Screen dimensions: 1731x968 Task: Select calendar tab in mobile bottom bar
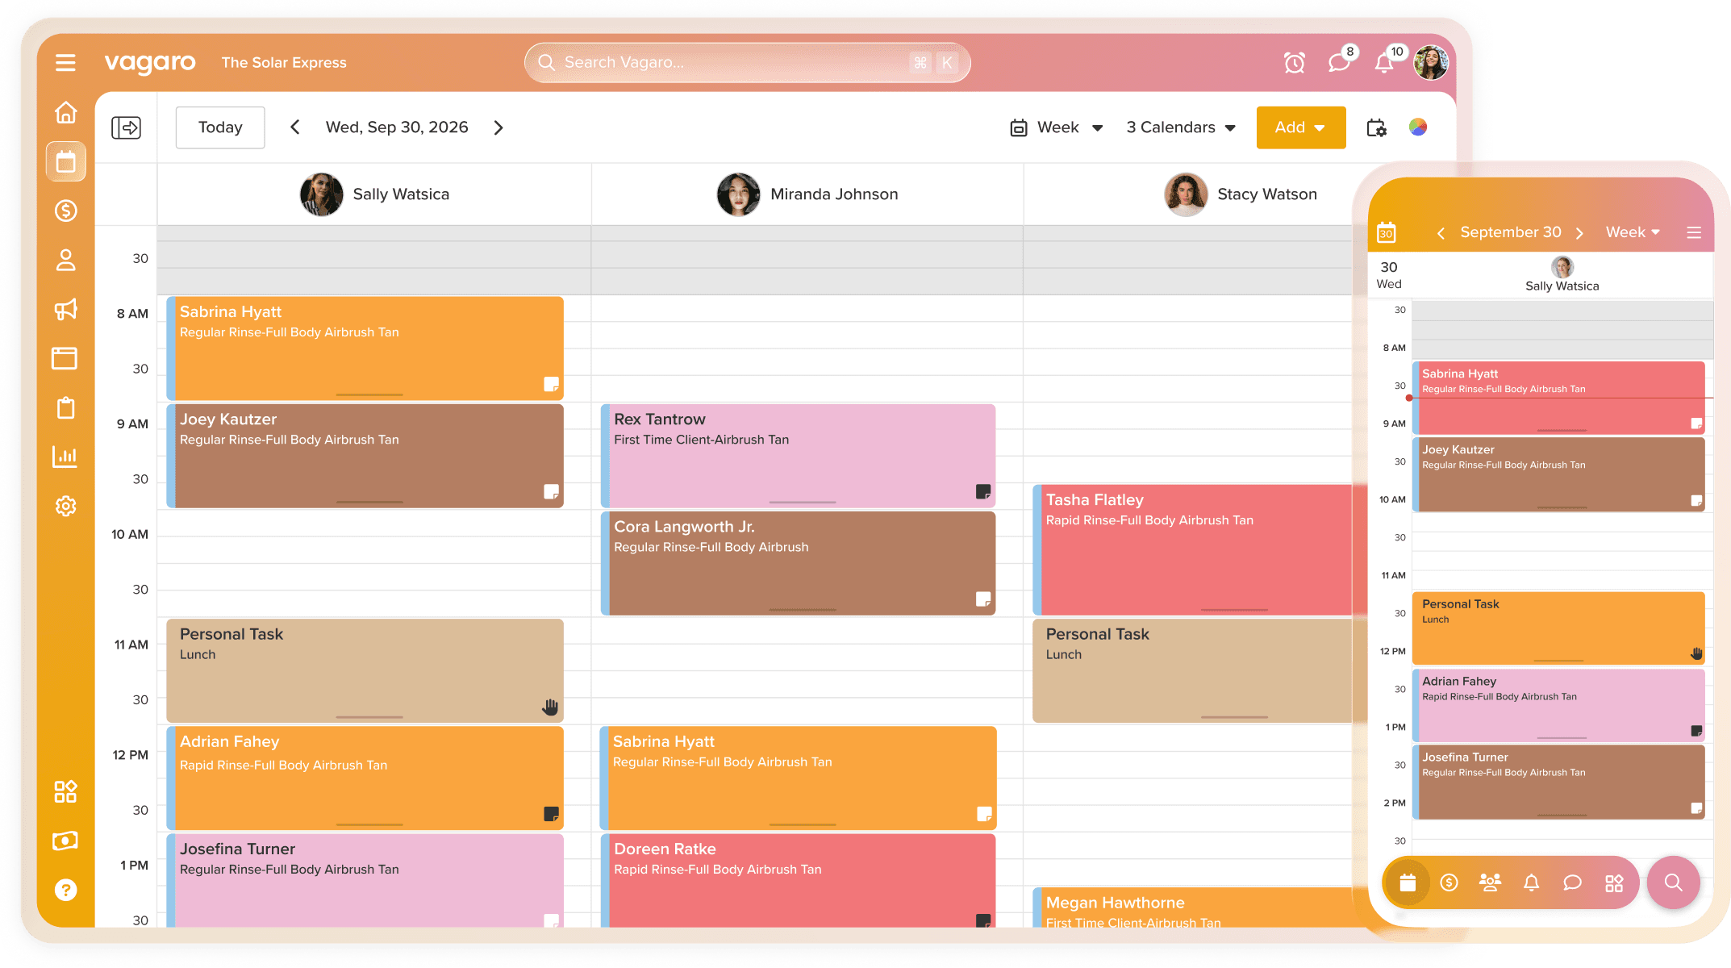coord(1408,882)
